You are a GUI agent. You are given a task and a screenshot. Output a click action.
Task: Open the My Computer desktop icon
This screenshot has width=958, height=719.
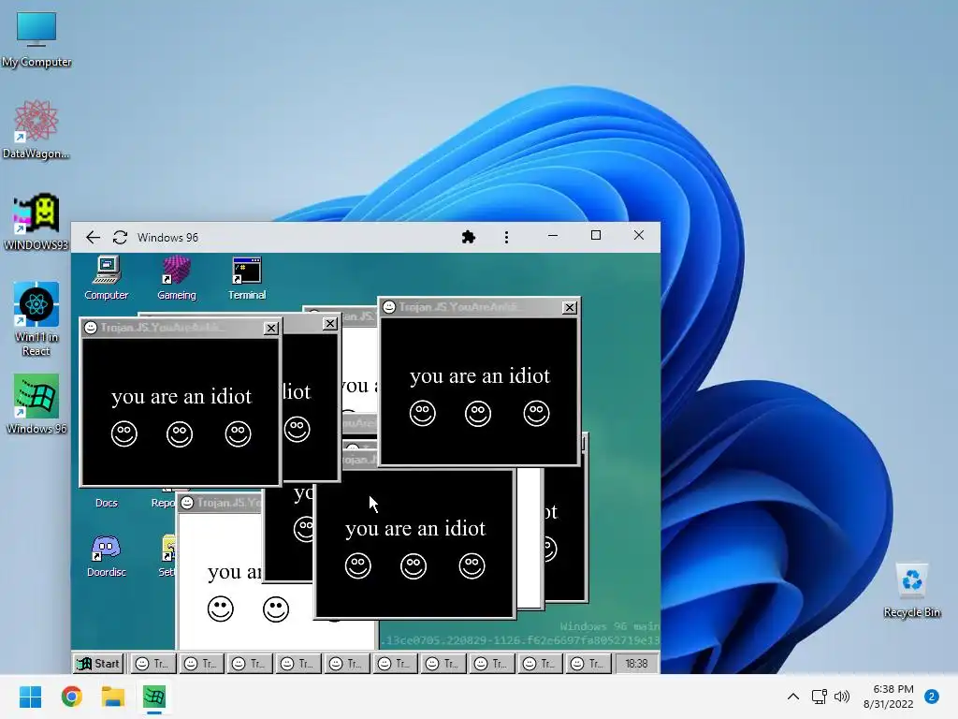tap(36, 39)
